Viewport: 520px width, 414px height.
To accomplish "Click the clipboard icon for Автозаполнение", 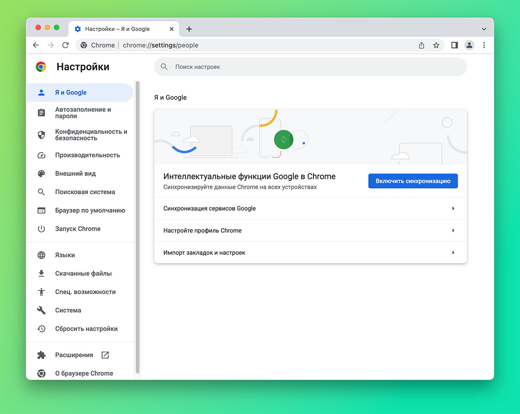I will click(41, 113).
